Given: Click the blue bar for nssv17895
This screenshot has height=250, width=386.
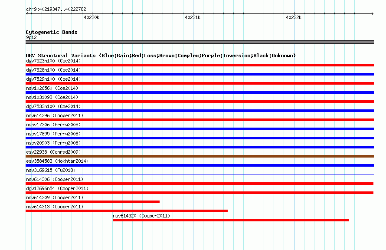Looking at the screenshot, I should pos(200,138).
